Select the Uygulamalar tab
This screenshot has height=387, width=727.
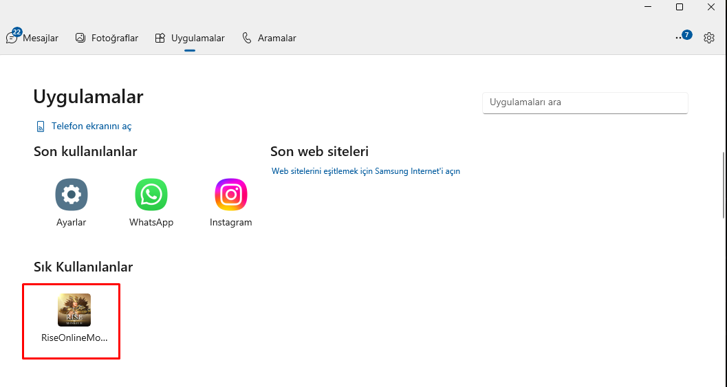[x=190, y=38]
